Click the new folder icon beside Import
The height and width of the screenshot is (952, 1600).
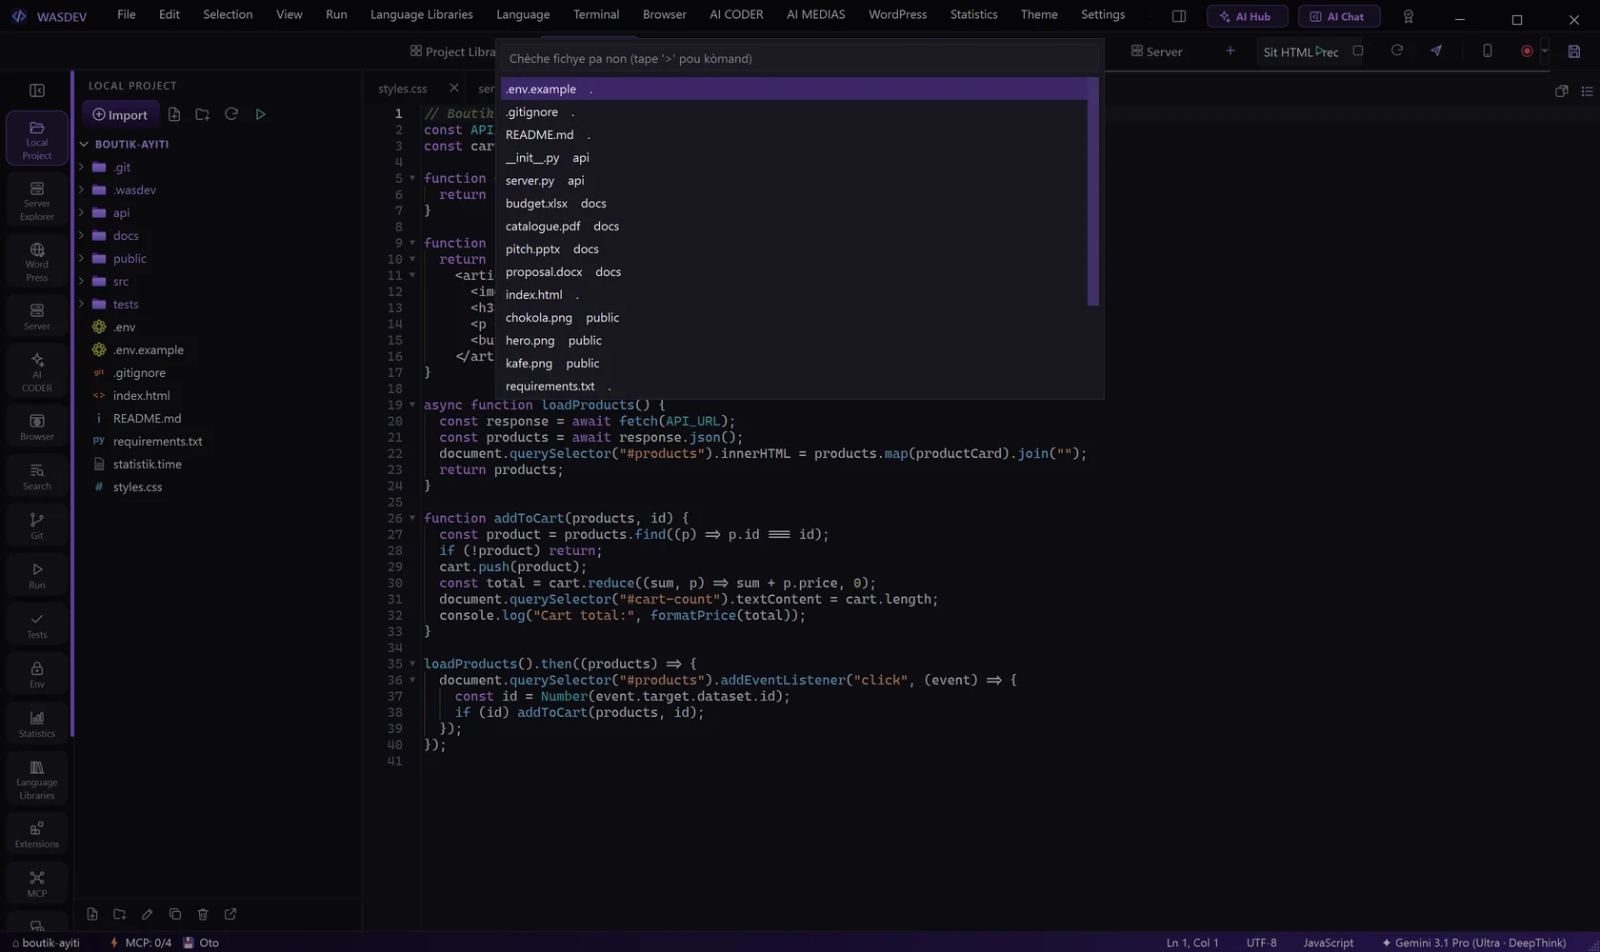point(202,114)
